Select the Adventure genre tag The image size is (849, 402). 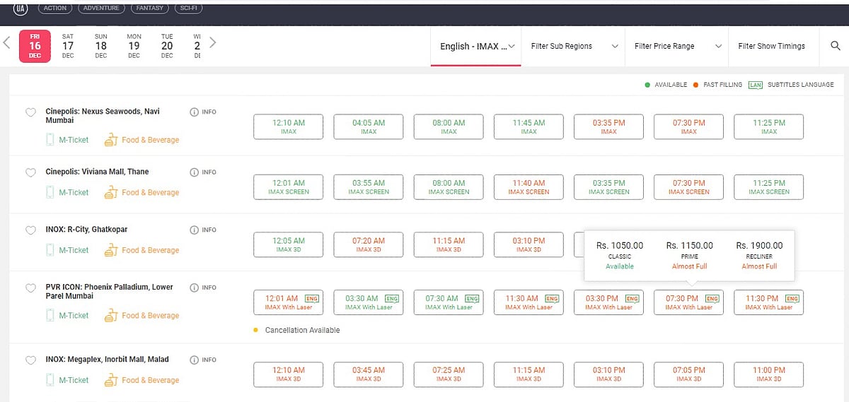(x=100, y=8)
